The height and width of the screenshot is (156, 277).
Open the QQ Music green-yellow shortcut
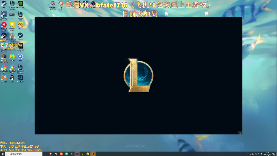coord(12,57)
